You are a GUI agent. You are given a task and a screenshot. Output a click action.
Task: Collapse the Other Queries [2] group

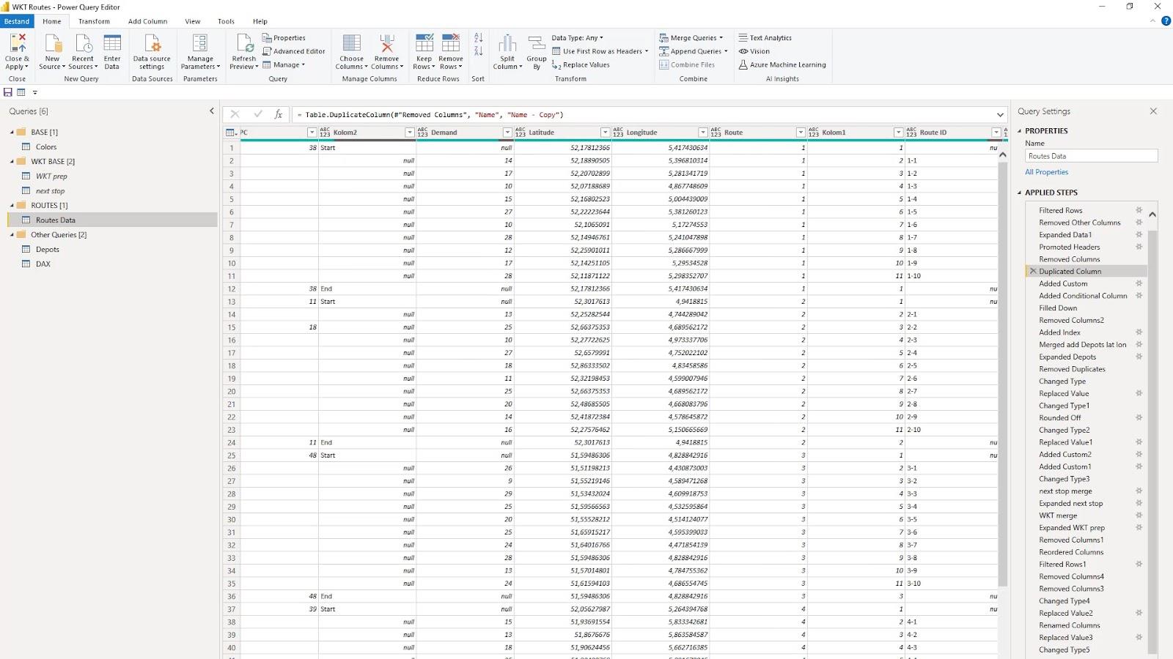click(x=12, y=235)
